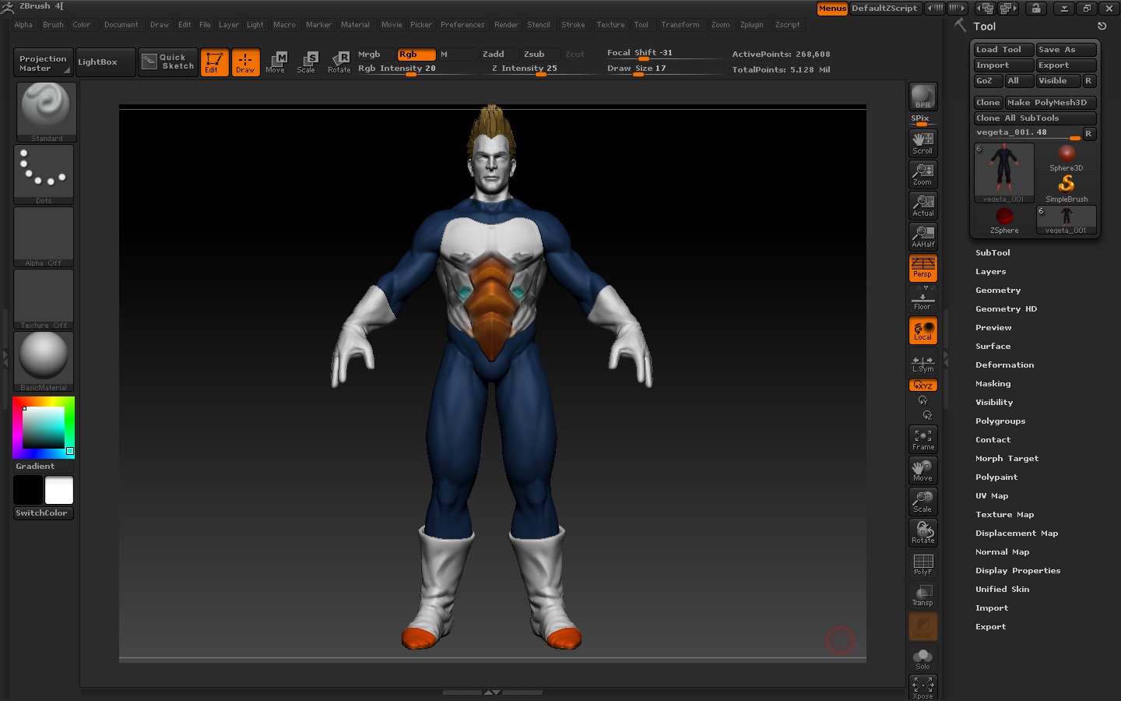
Task: Click the Load Tool button
Action: pos(1003,50)
